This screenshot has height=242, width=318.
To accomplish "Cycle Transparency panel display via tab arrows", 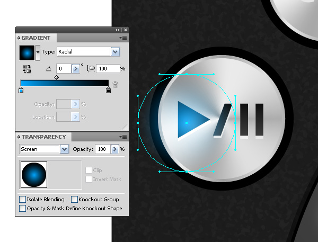I will point(19,137).
